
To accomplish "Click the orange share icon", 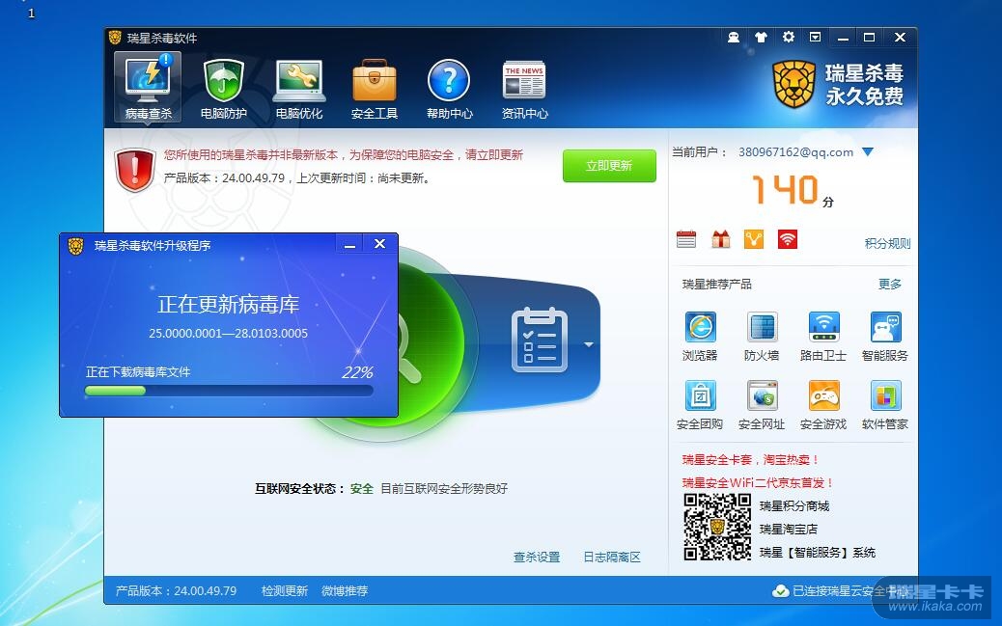I will click(x=754, y=239).
